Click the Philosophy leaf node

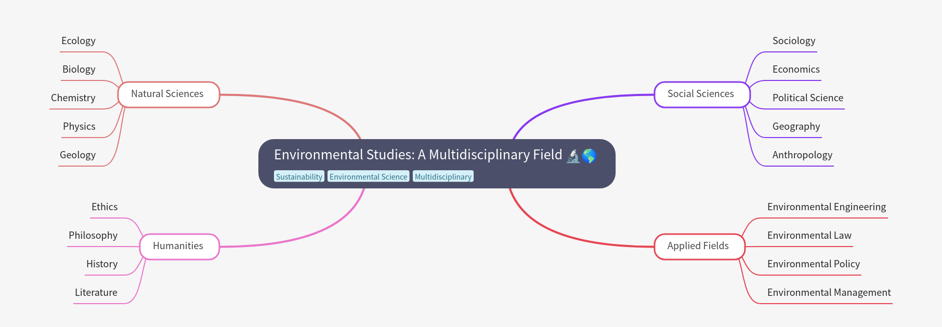point(93,236)
